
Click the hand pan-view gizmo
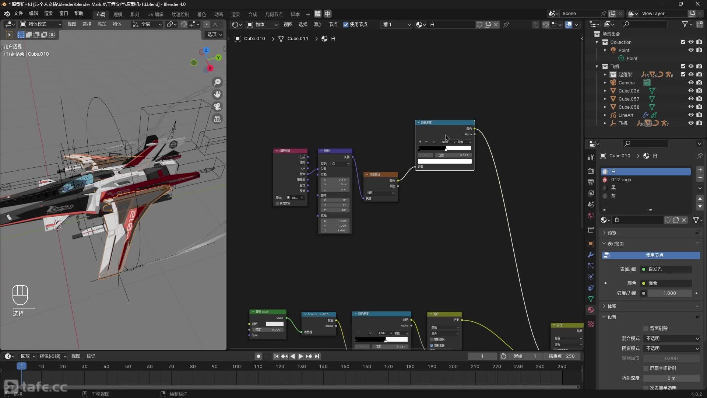click(218, 94)
